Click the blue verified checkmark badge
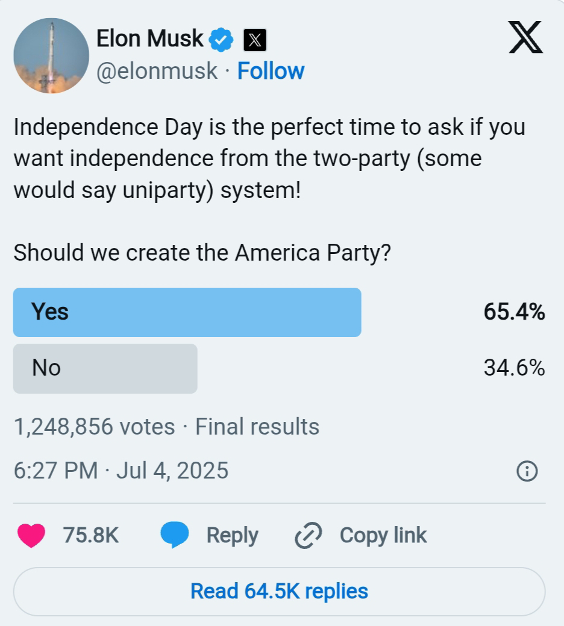This screenshot has height=626, width=564. (x=221, y=40)
